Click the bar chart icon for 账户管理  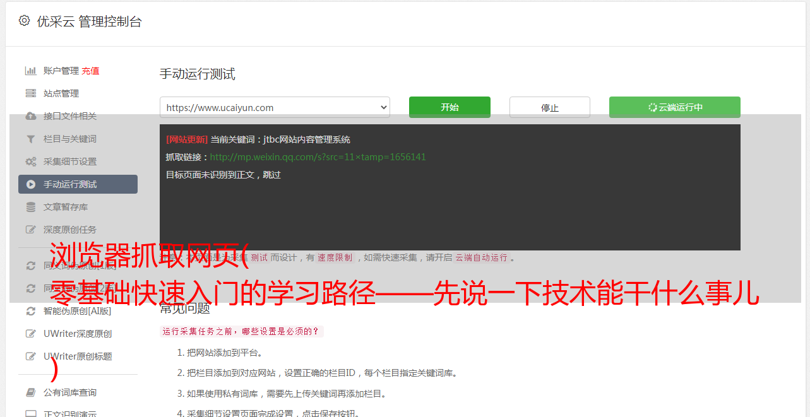point(30,71)
